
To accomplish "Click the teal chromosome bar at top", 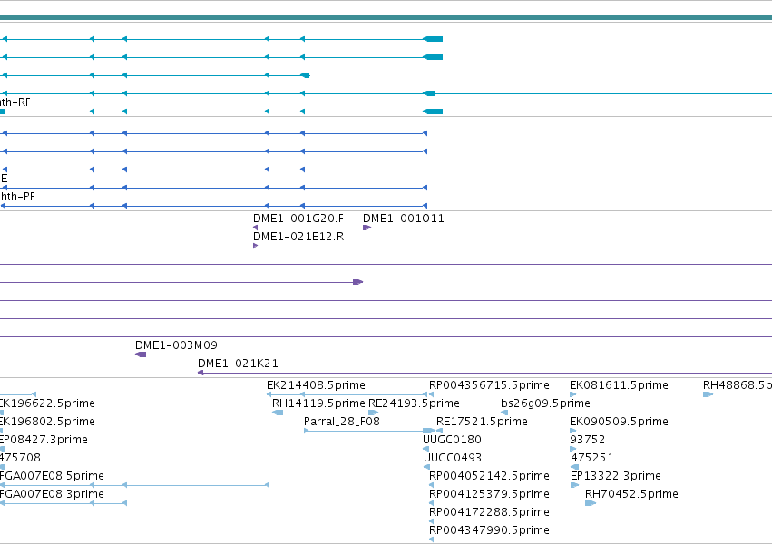I will (386, 18).
